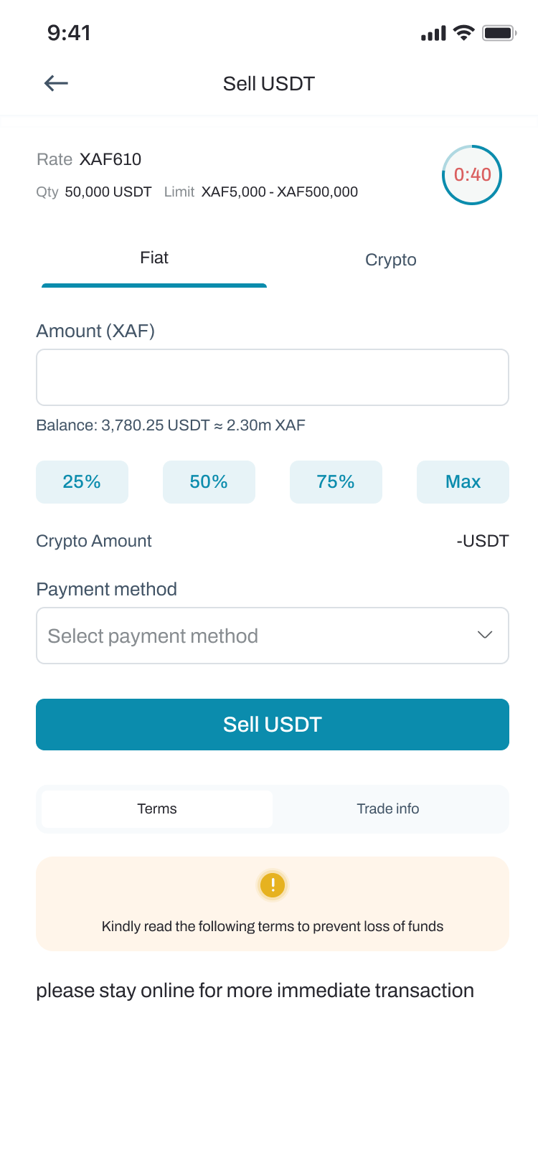Choose the 25% amount shortcut
Viewport: 538px width, 1165px height.
click(82, 482)
